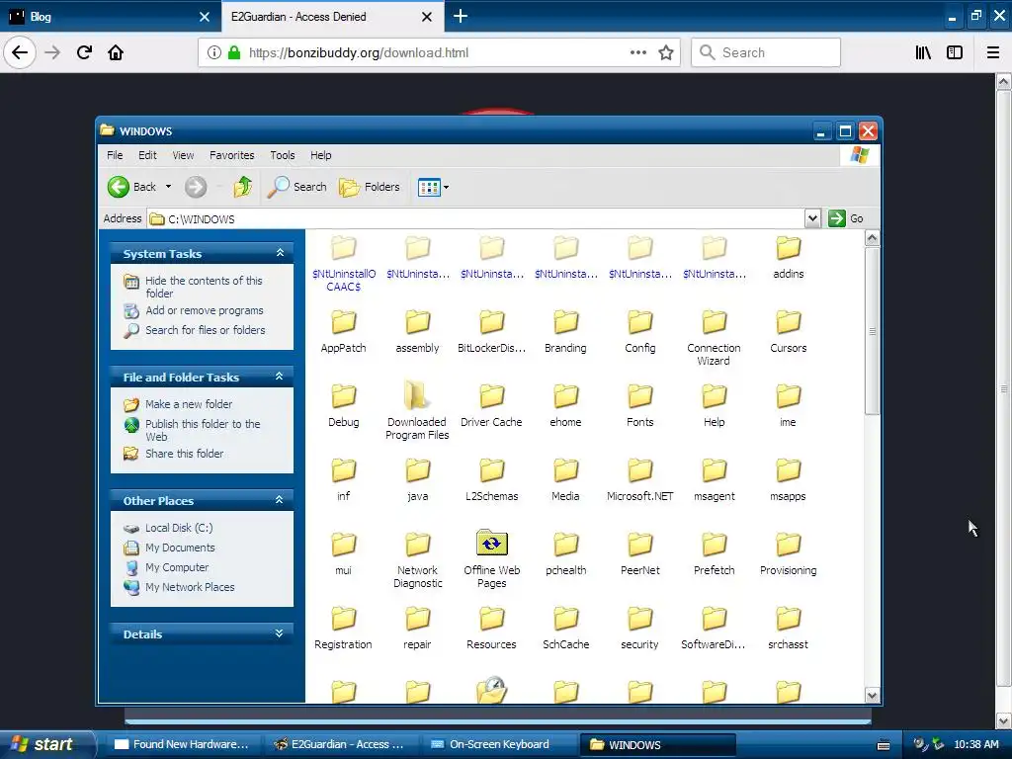Select the Debug folder icon
Viewport: 1012px width, 759px height.
click(343, 396)
